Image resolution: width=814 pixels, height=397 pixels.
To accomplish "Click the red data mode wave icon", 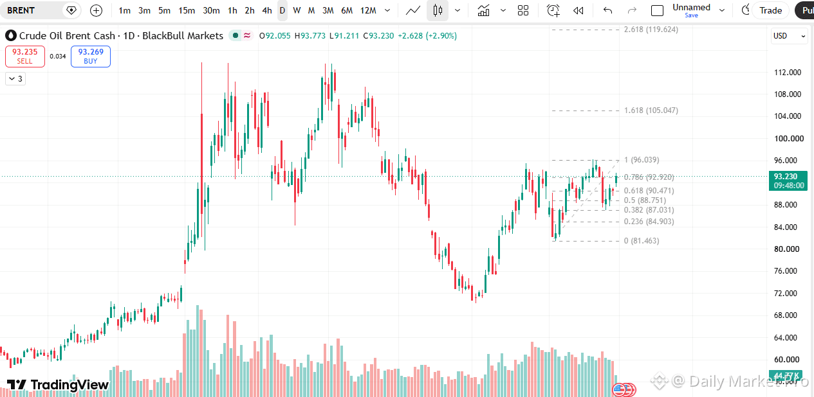I will [x=246, y=36].
